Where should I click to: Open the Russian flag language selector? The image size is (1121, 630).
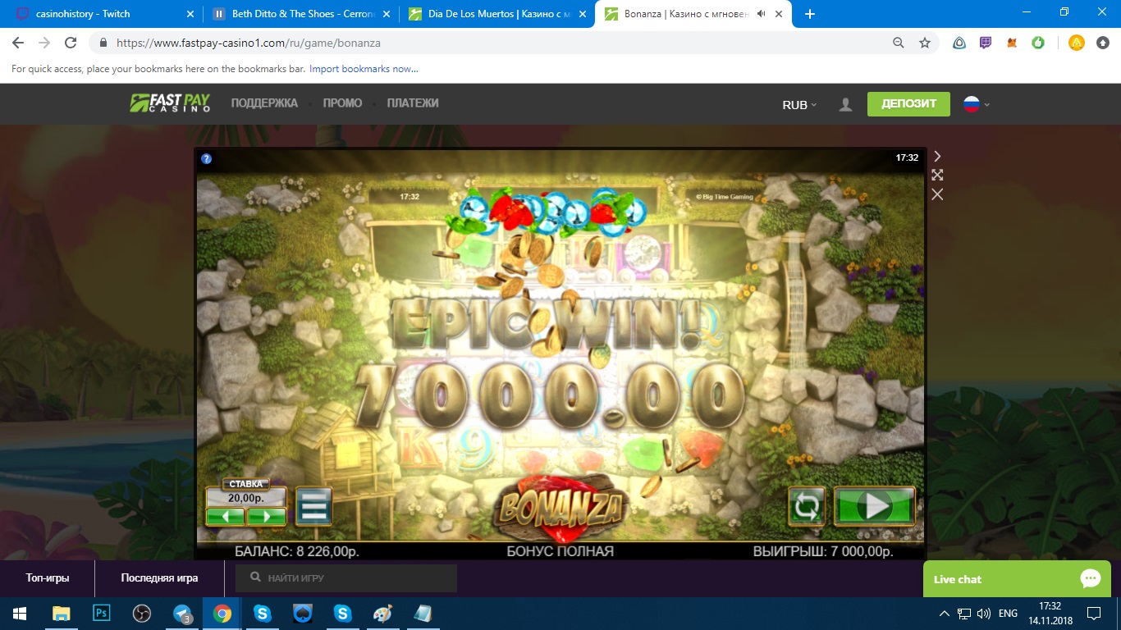(x=972, y=104)
